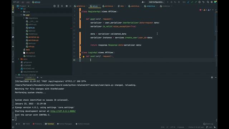
Task: Select __init__.py in project tree
Action: [32, 21]
